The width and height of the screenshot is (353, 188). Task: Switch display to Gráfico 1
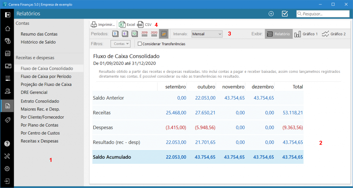[x=306, y=34]
